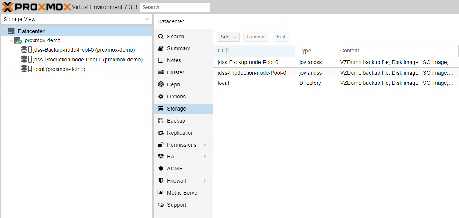Screen dimensions: 459x218
Task: Click the jdss-Backup-node-Pool-0 storage icon in tree
Action: (x=26, y=50)
